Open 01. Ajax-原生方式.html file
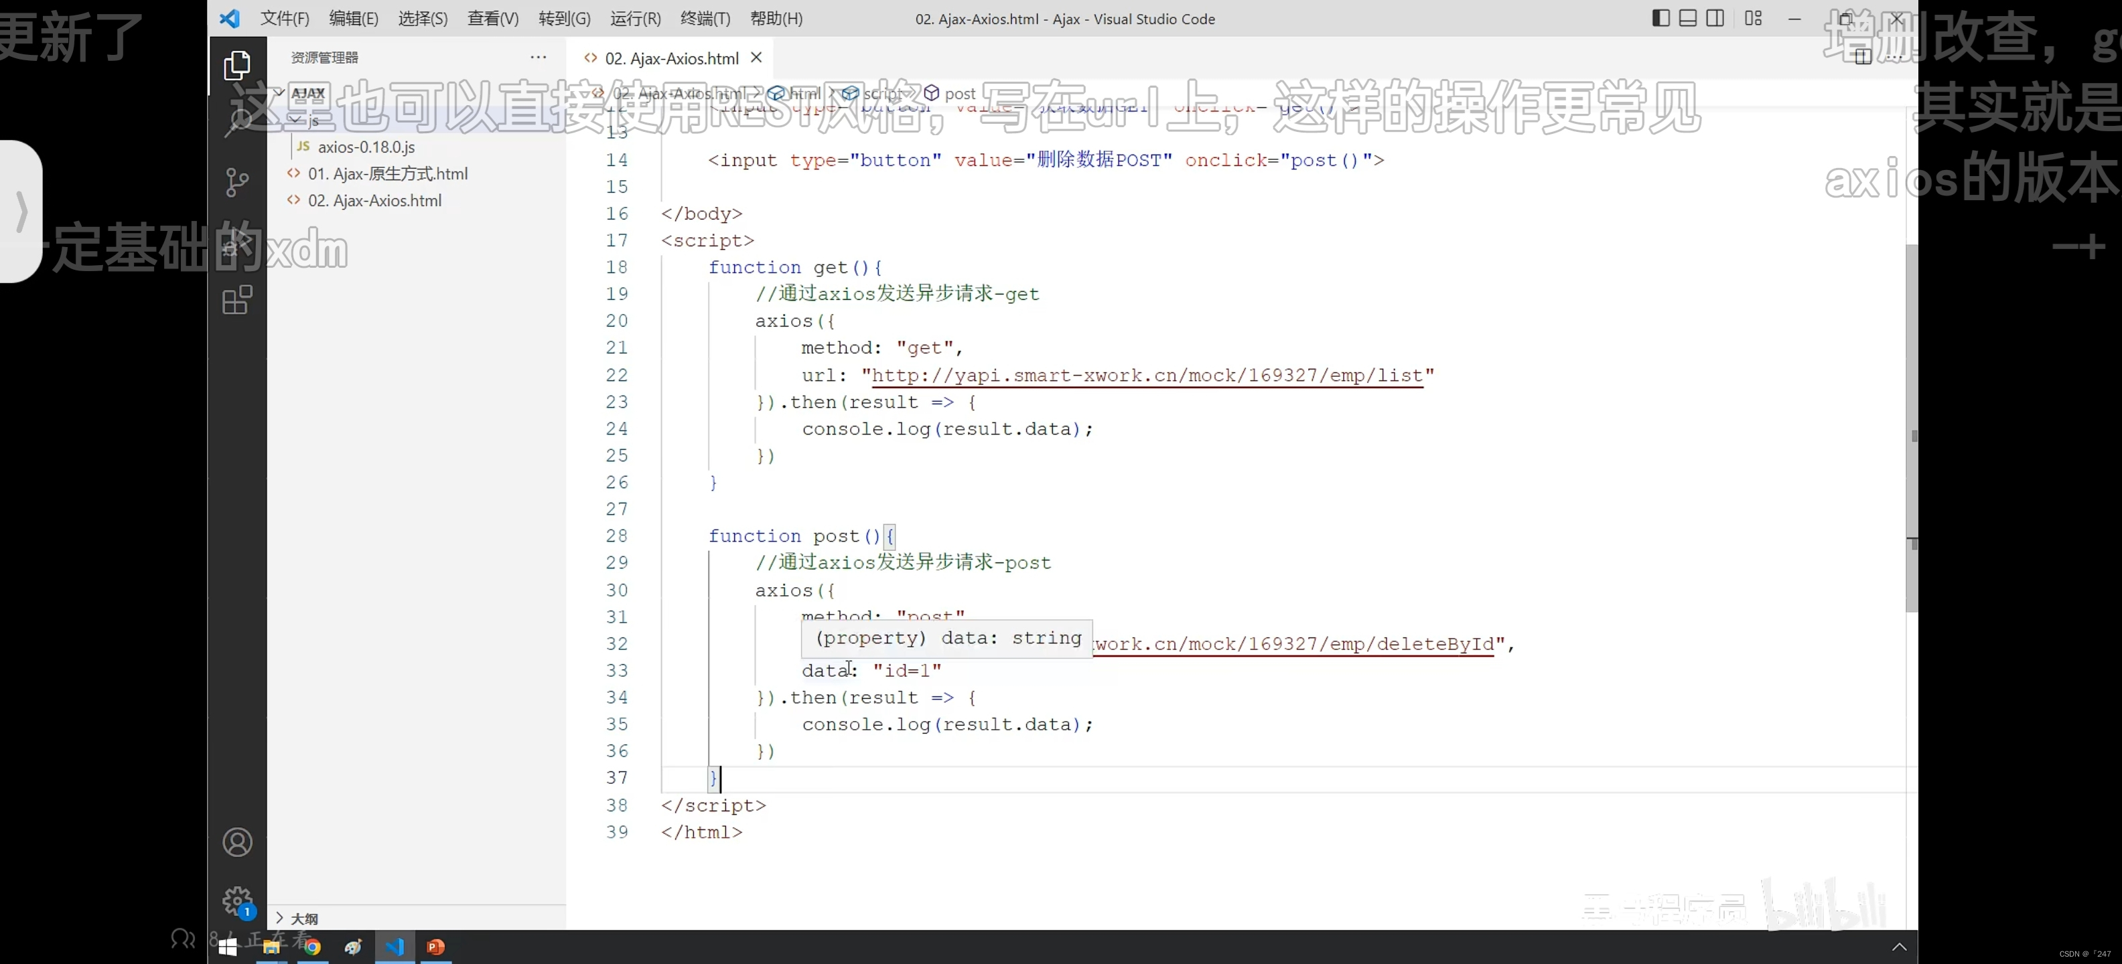 click(x=387, y=173)
